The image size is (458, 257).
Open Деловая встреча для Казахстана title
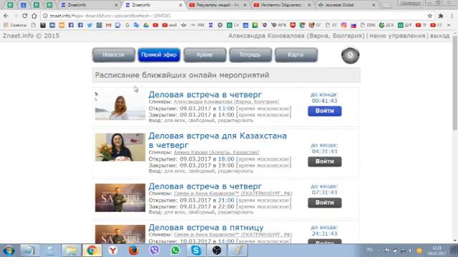tap(218, 140)
